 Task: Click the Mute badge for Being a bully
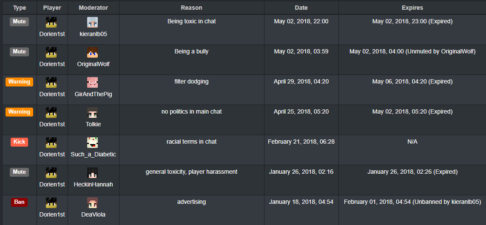[x=19, y=52]
